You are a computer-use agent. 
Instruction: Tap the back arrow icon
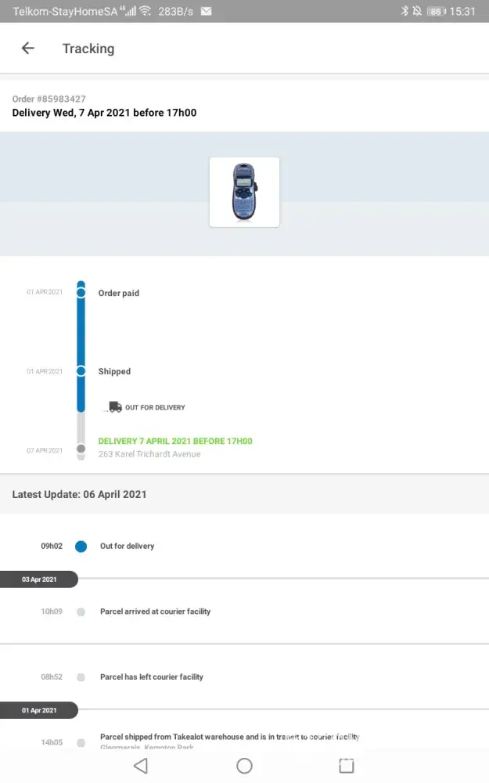28,49
